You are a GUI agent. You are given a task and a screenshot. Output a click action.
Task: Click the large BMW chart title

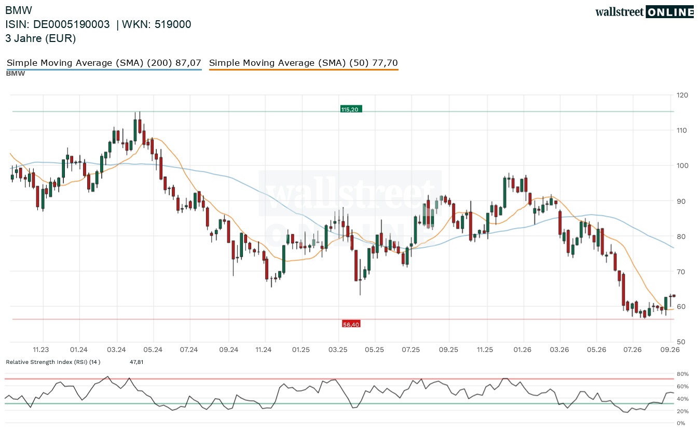[18, 10]
